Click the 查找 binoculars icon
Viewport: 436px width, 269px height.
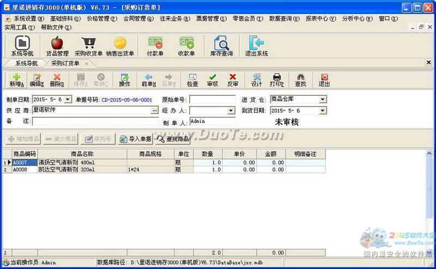[x=301, y=80]
